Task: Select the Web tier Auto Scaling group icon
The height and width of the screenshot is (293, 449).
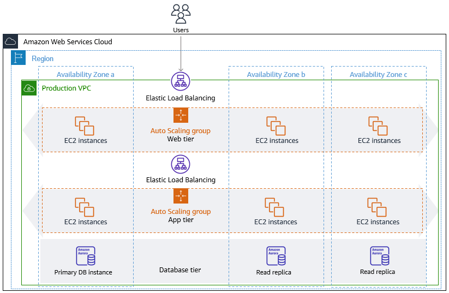Action: click(181, 115)
